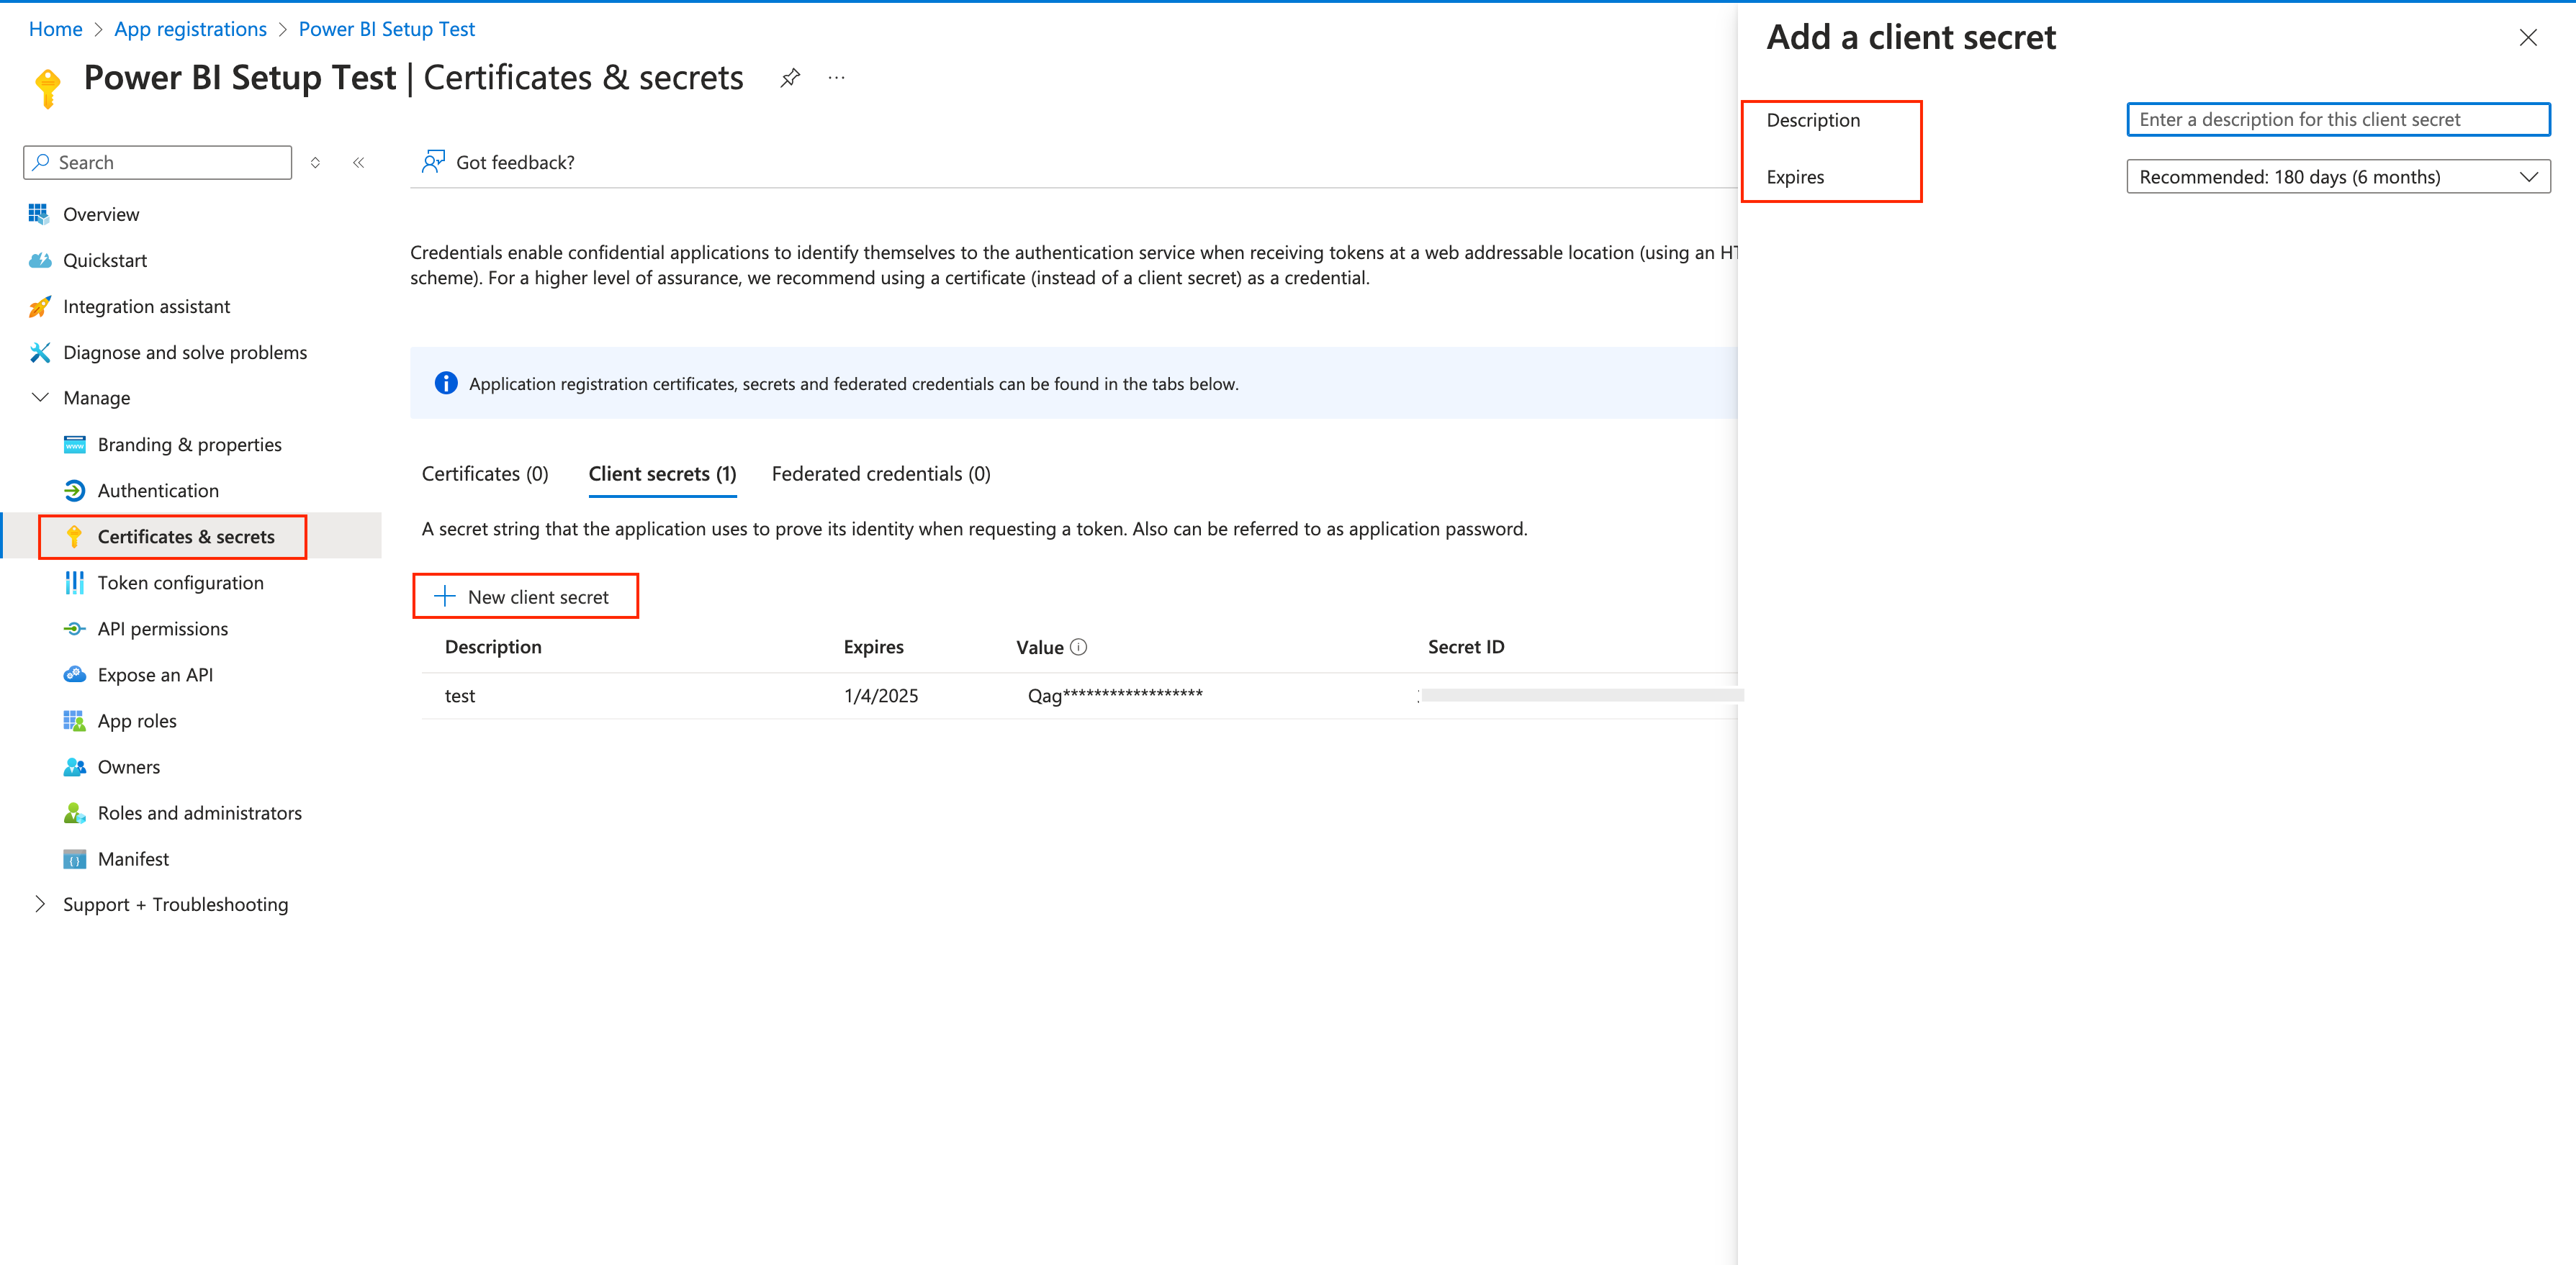Click the Diagnose and solve problems wrench icon
Image resolution: width=2576 pixels, height=1265 pixels.
click(39, 353)
